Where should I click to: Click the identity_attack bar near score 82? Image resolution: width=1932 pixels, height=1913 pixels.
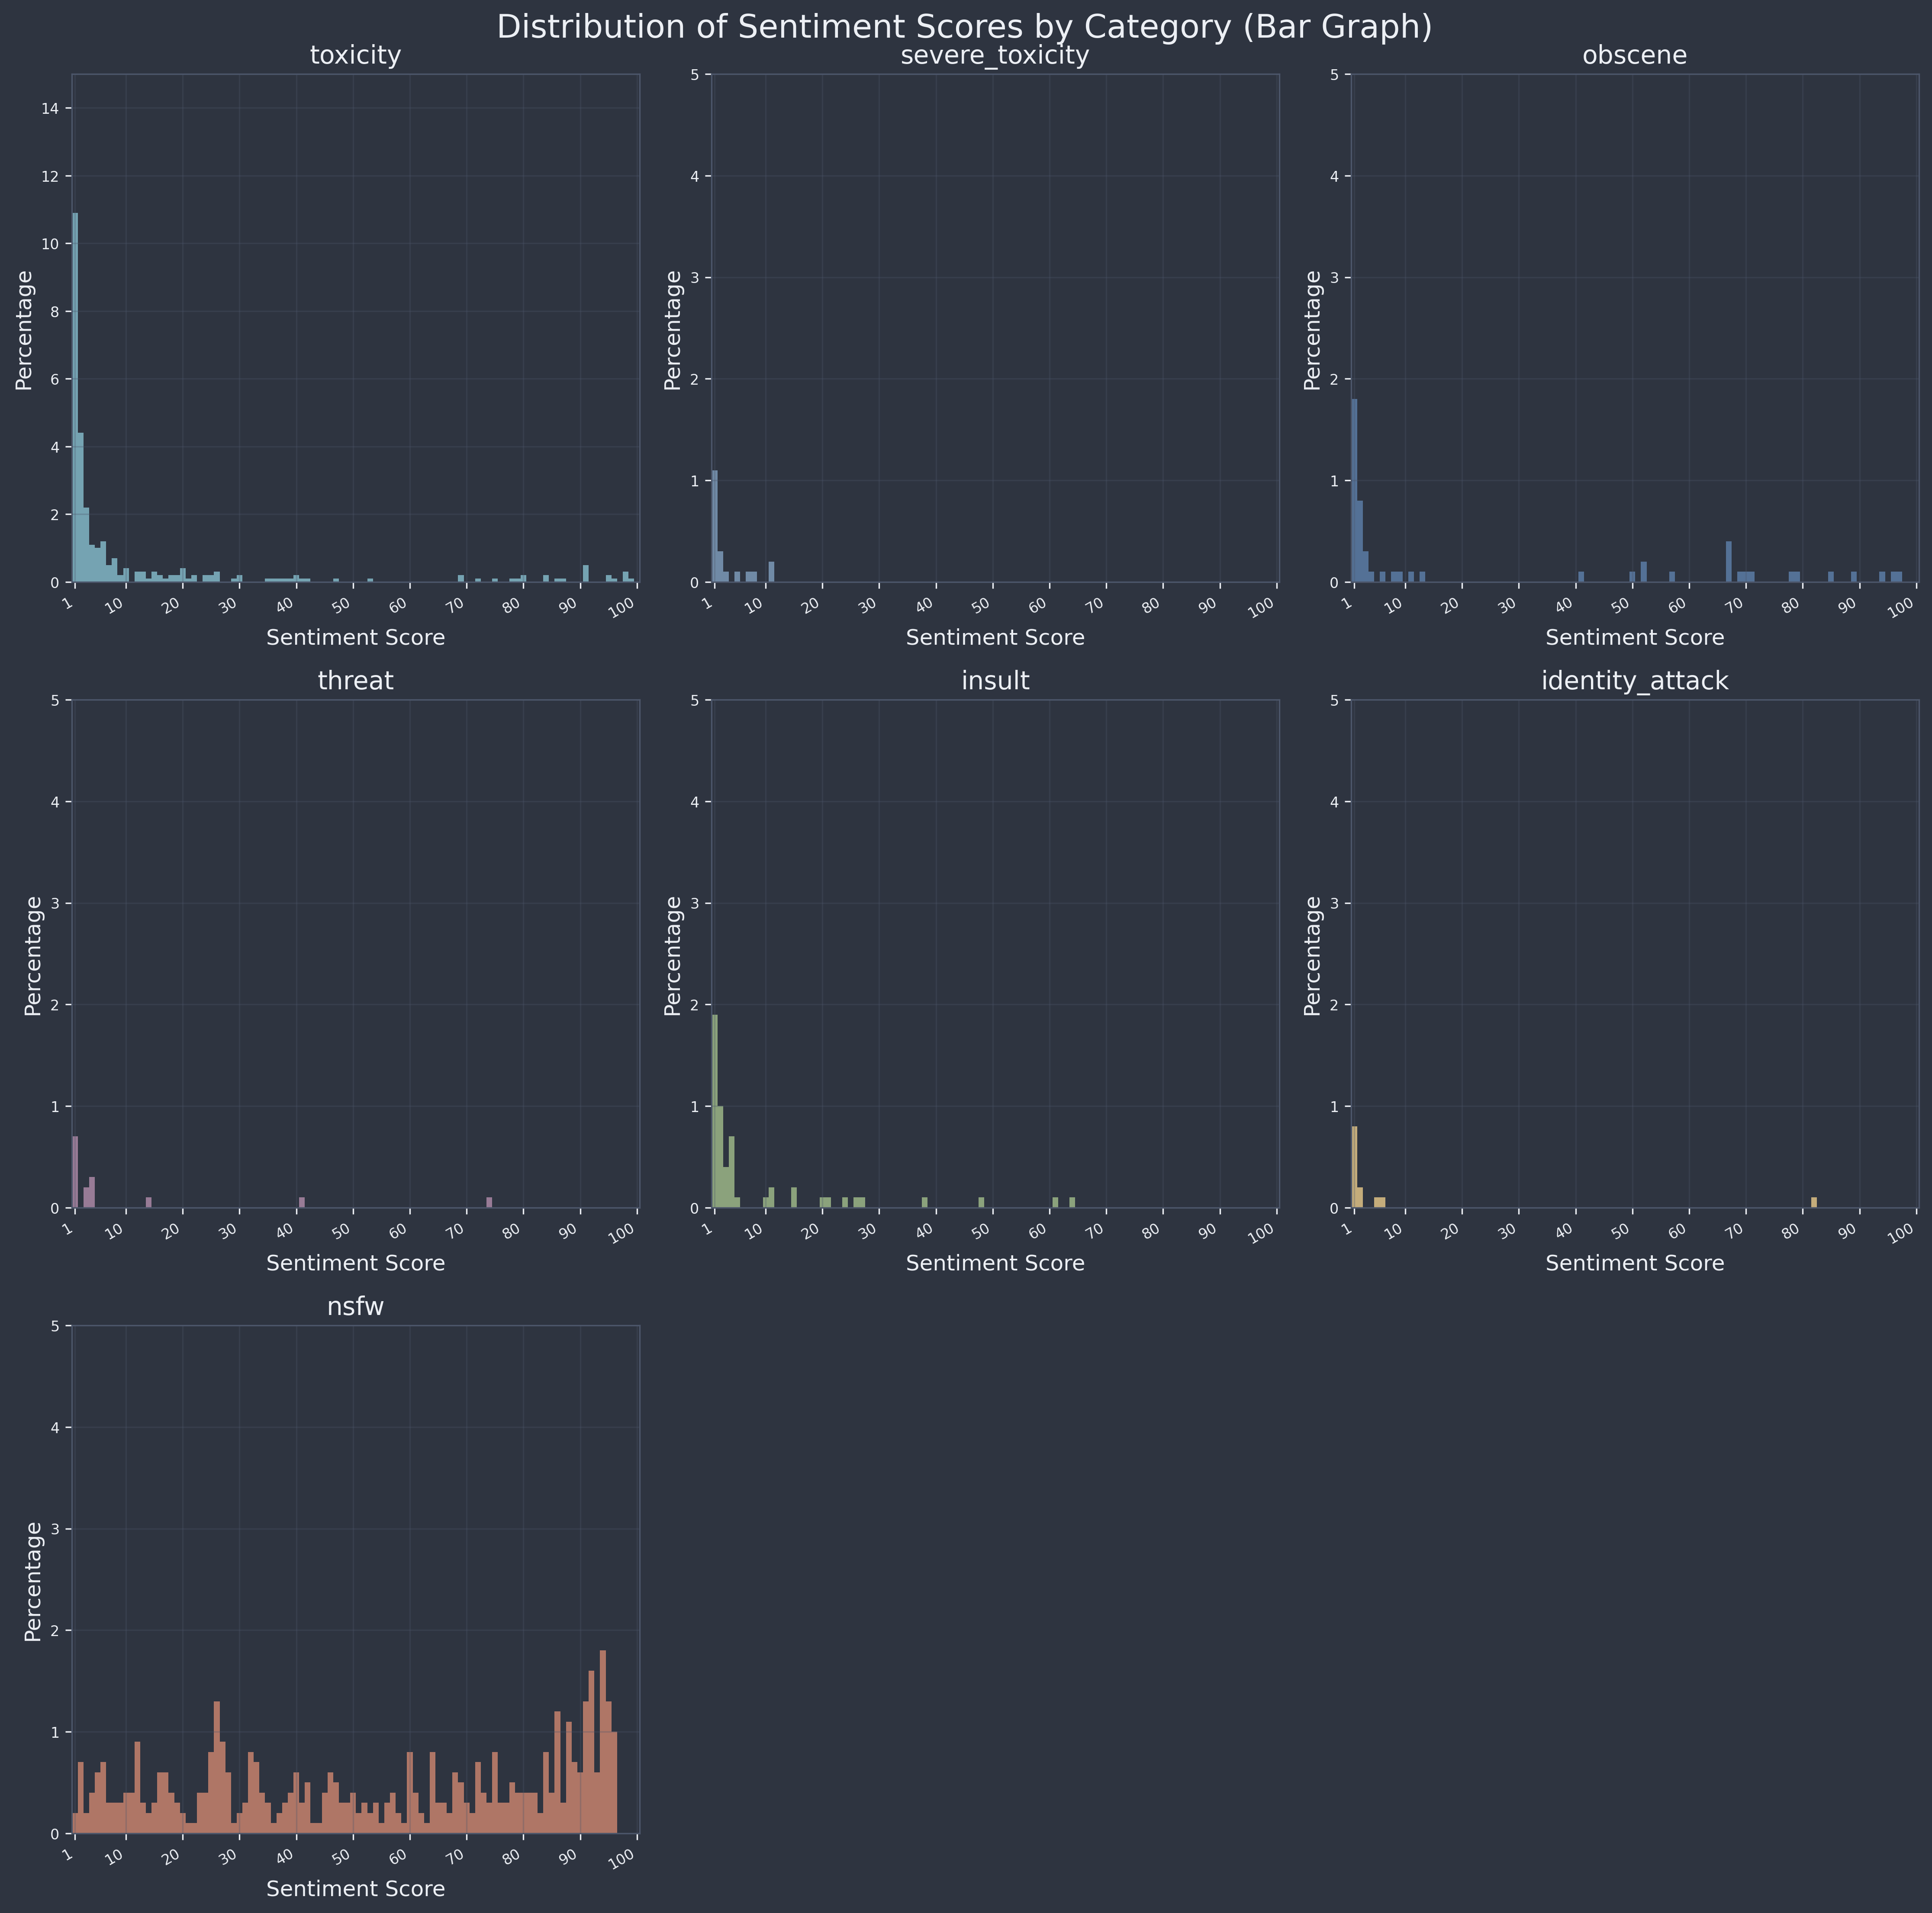point(1814,1203)
